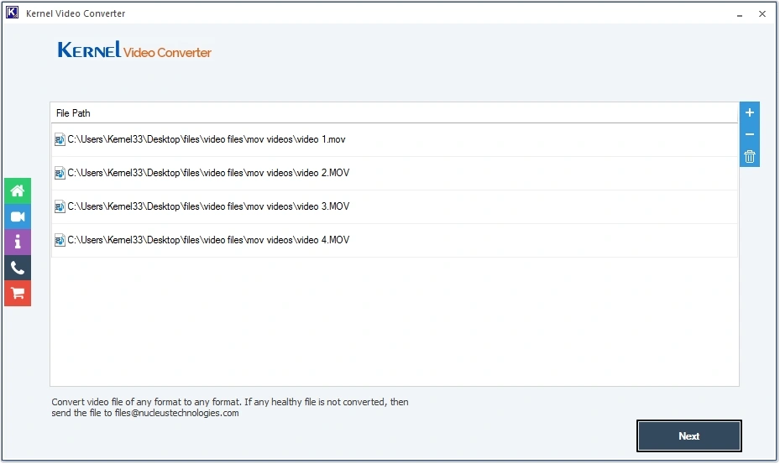Click the app icon in title bar
The height and width of the screenshot is (464, 780).
(x=13, y=13)
